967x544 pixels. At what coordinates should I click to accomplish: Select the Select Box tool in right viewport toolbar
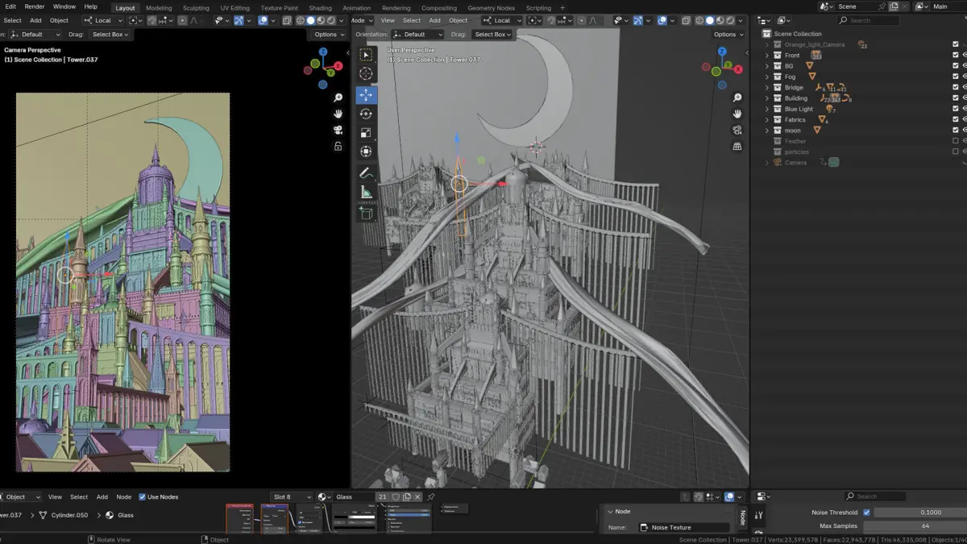(x=366, y=55)
